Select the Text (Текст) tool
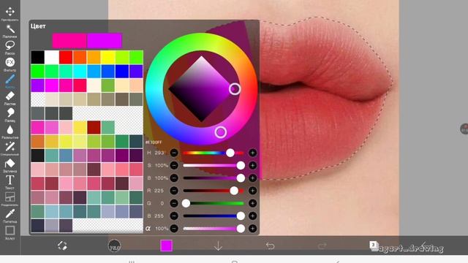 tap(10, 180)
